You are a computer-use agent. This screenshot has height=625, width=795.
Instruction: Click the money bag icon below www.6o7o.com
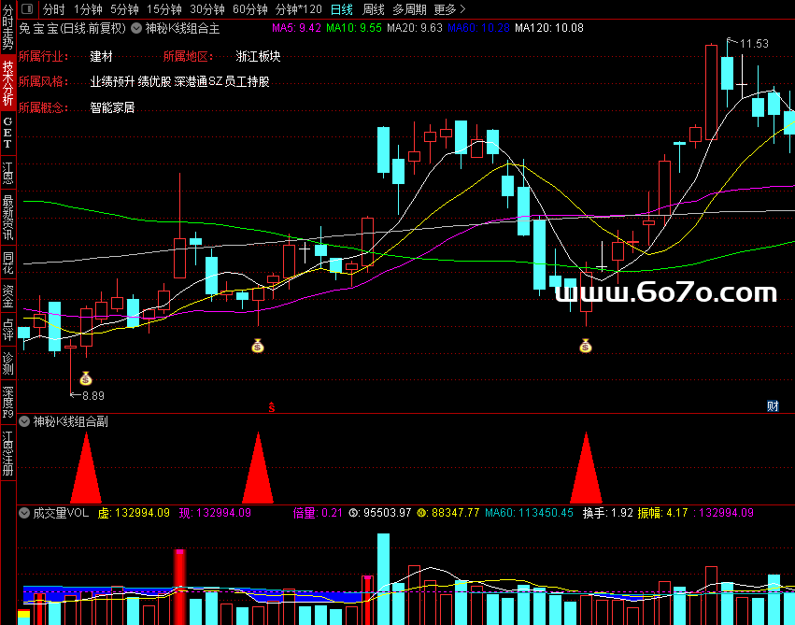pyautogui.click(x=586, y=346)
